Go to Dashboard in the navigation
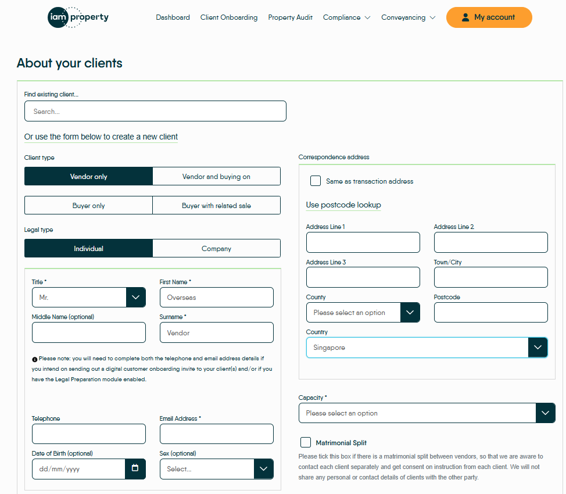 [173, 17]
